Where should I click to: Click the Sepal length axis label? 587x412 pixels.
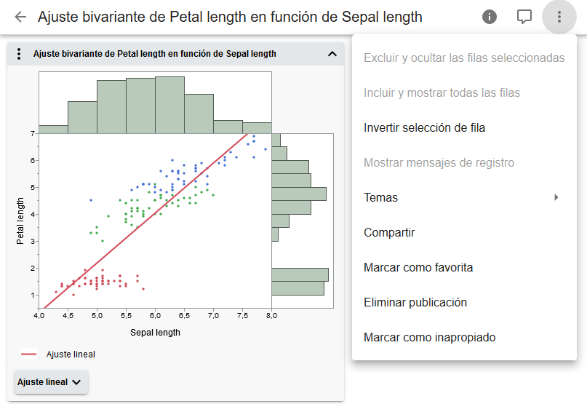[155, 333]
